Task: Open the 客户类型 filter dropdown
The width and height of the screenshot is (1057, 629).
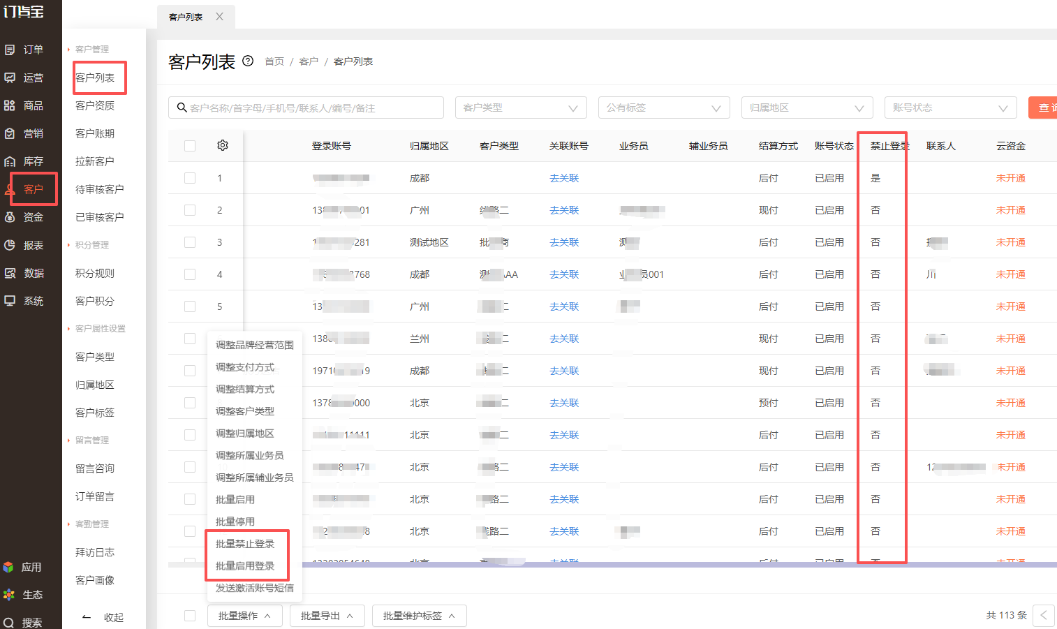Action: tap(521, 108)
